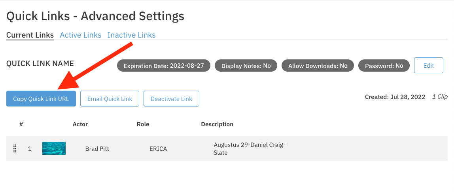Viewport: 454px width, 192px height.
Task: Click the Augustus 29-Daniel Craig-Slate description
Action: 249,149
